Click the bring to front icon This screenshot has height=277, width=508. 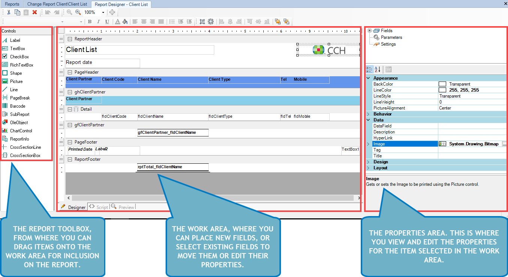point(278,22)
